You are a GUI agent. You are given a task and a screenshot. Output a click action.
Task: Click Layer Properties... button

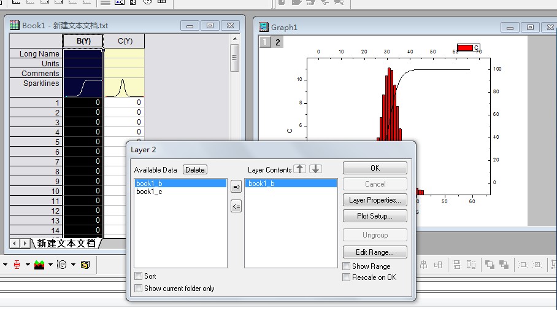(375, 200)
